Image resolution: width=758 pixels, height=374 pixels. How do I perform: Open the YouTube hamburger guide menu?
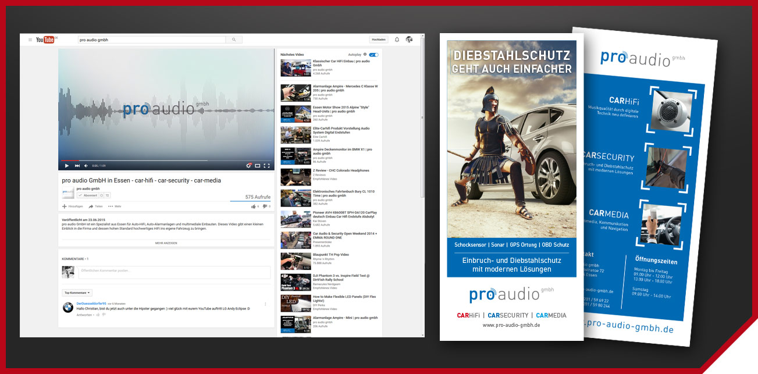30,40
